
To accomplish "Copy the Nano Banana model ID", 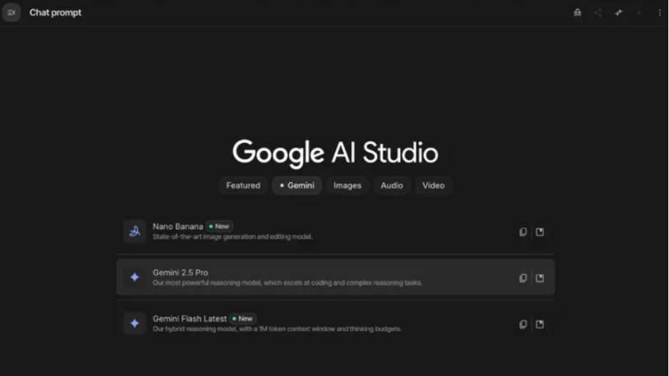I will tap(523, 231).
